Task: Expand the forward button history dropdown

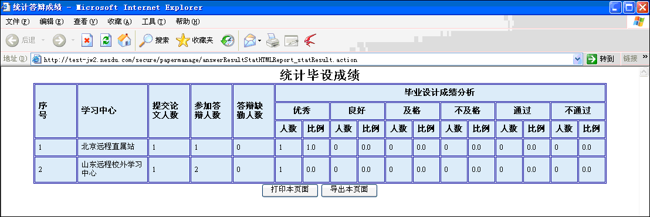Action: click(x=73, y=40)
